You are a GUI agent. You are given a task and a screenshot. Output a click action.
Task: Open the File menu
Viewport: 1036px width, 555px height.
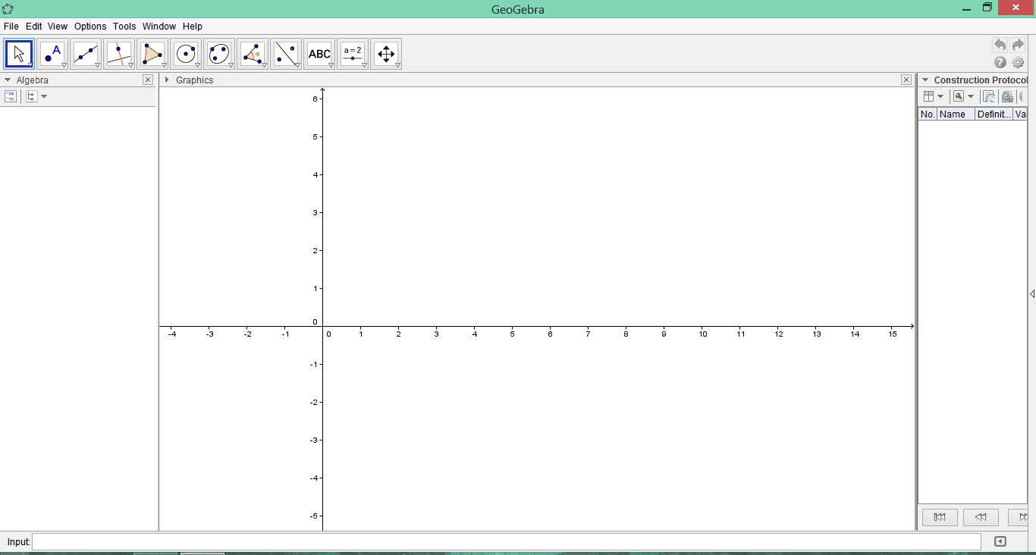11,26
